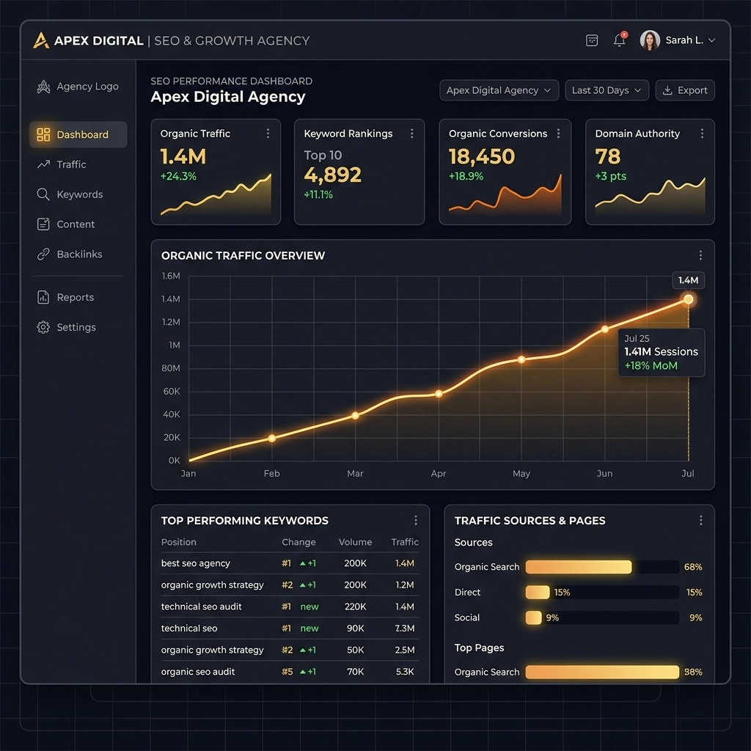The width and height of the screenshot is (751, 751).
Task: Click the Backlinks chain icon
Action: (x=43, y=254)
